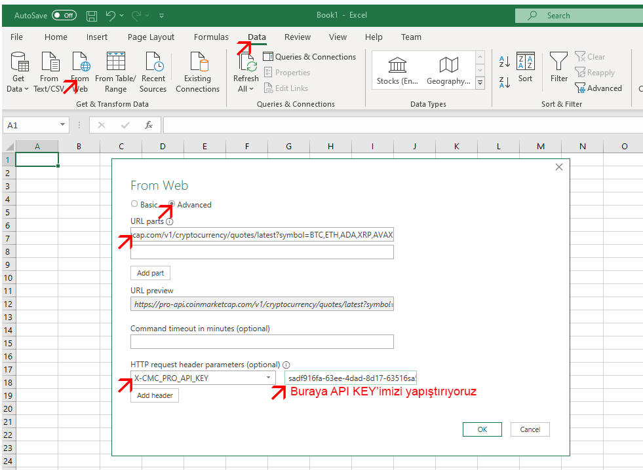
Task: Select the Advanced radio option
Action: click(172, 204)
